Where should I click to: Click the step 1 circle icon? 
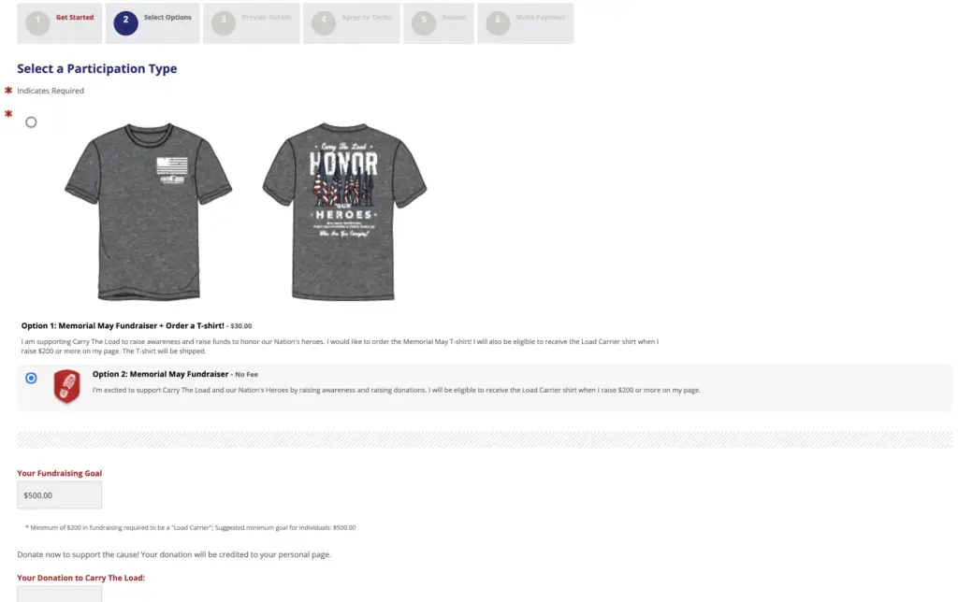click(x=37, y=23)
